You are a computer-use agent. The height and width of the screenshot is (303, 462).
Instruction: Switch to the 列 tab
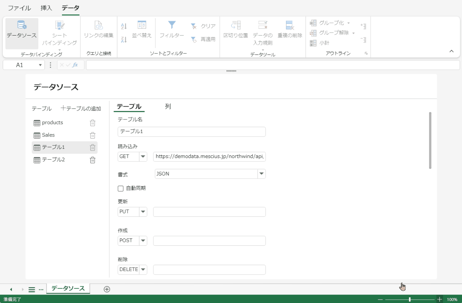(x=168, y=106)
